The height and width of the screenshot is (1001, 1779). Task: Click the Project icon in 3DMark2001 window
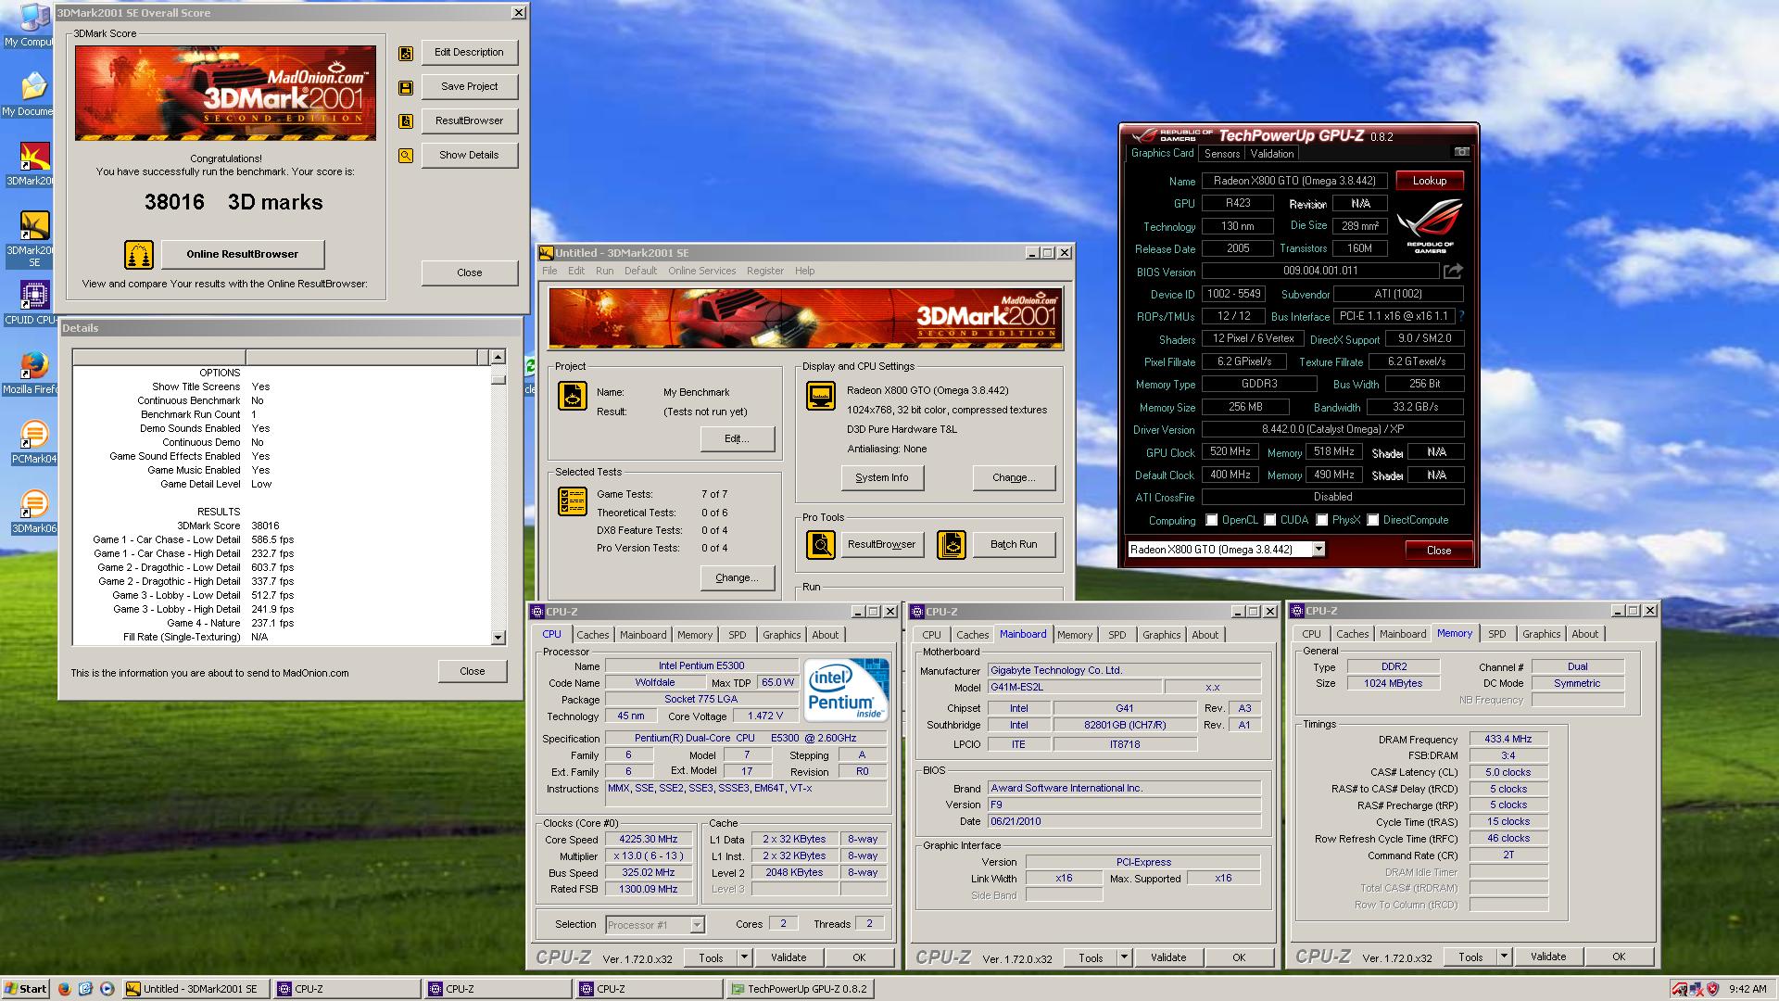pos(572,396)
